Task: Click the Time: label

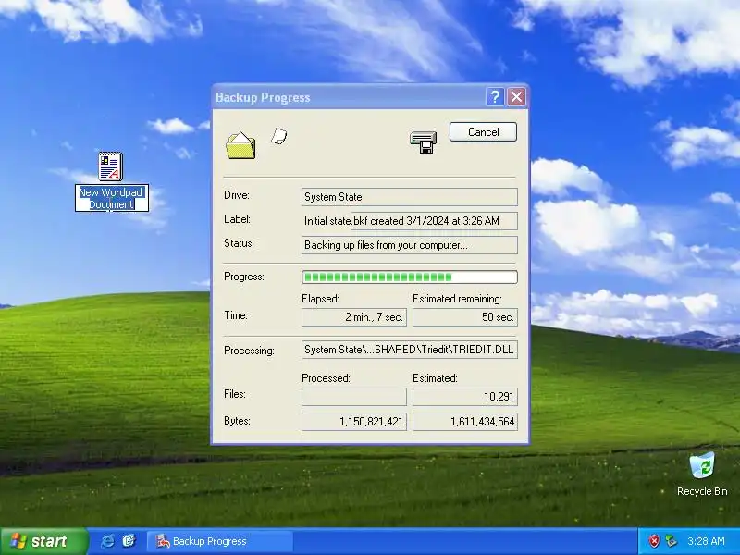Action: (x=236, y=315)
